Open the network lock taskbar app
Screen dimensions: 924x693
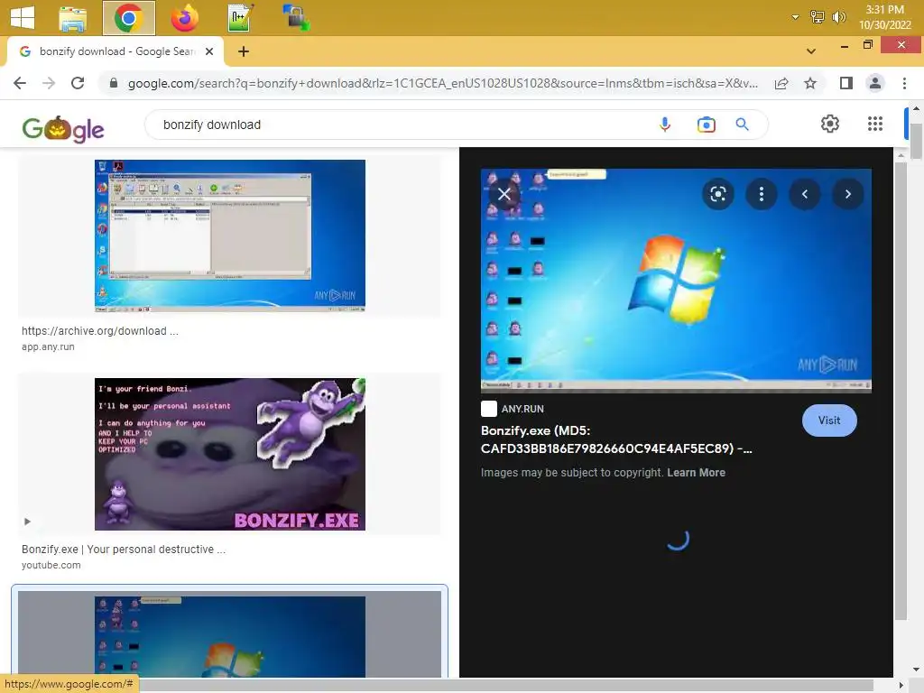coord(296,18)
